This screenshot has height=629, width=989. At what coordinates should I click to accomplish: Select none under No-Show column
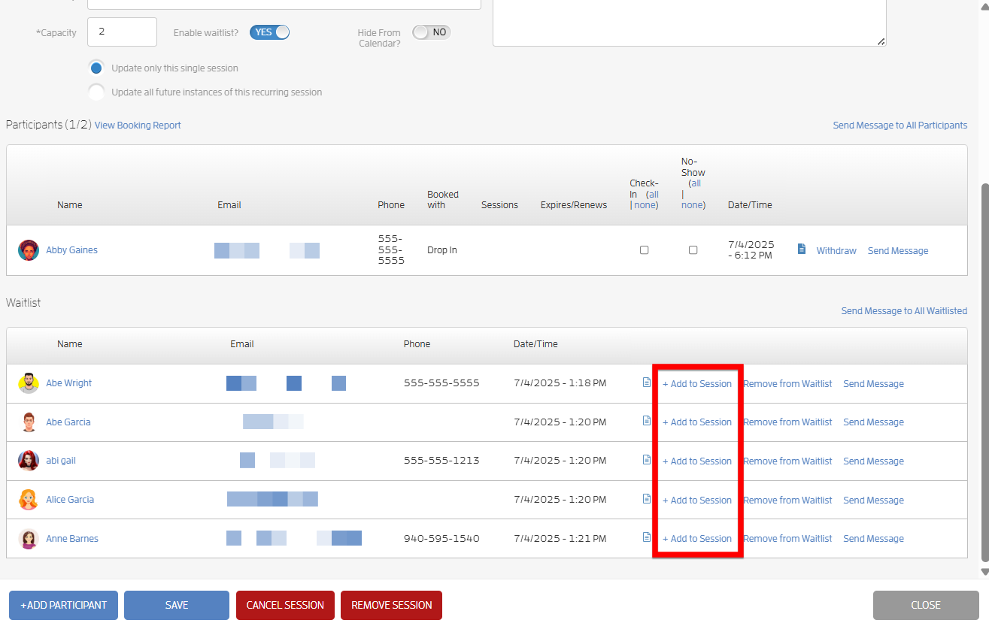pos(692,205)
